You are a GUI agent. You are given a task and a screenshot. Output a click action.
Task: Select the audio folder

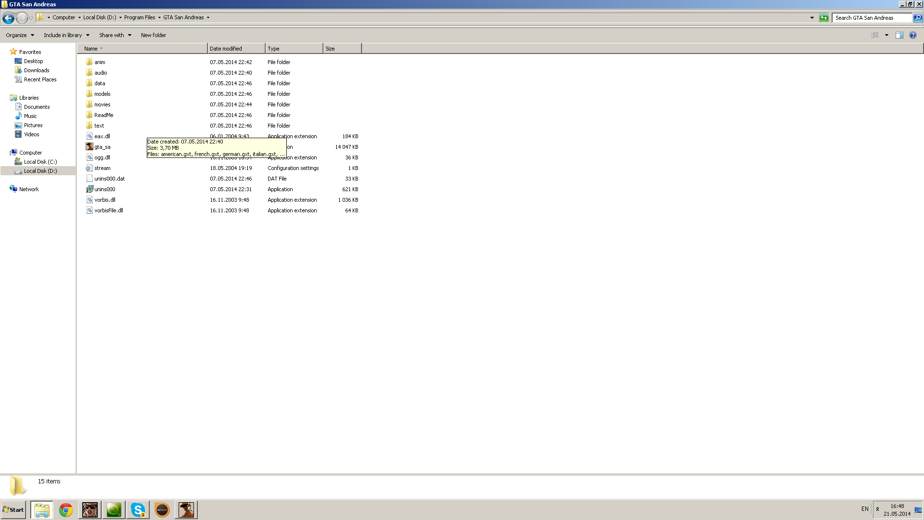click(x=101, y=73)
